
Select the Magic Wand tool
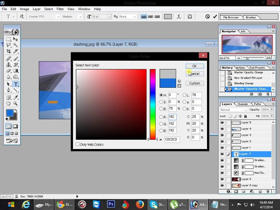point(15,45)
